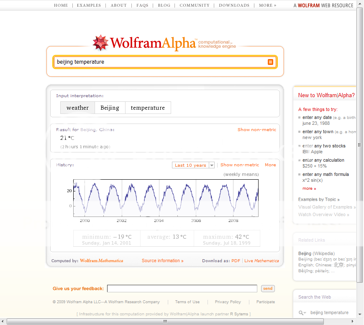364x325 pixels.
Task: Open the COMMUNITY navigation item
Action: pos(195,5)
